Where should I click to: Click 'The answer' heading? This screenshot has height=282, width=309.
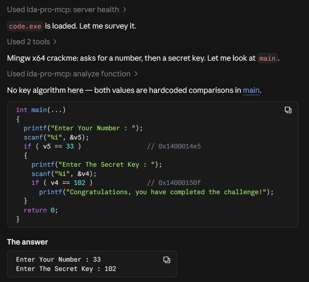click(27, 242)
